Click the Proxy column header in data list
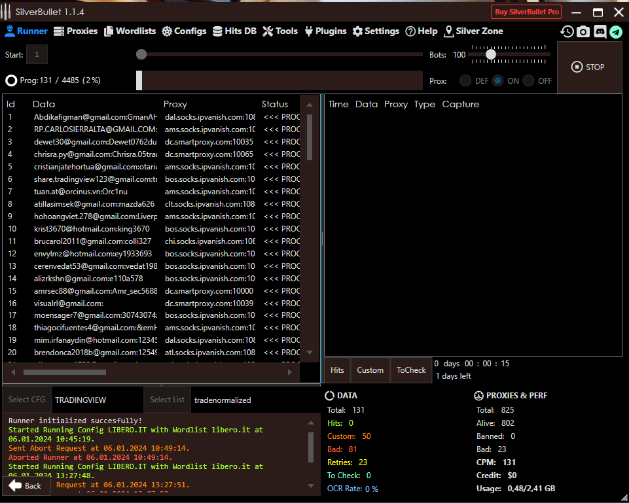629x503 pixels. tap(175, 104)
